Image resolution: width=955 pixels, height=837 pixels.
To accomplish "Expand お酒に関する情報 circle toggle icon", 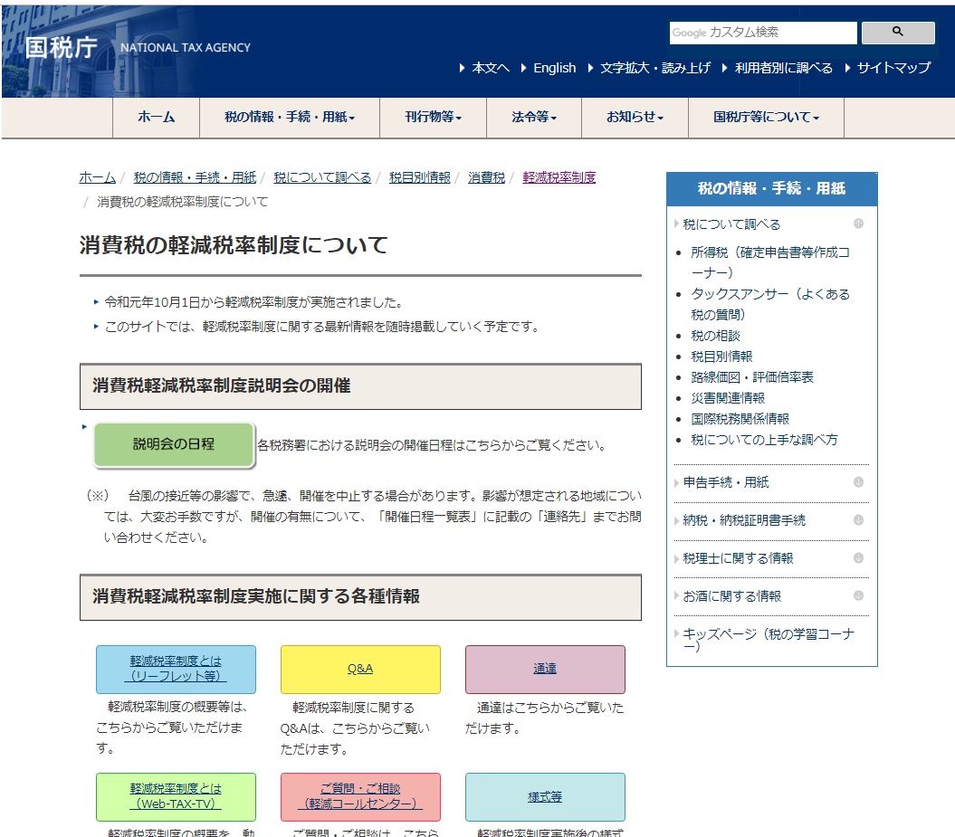I will (x=858, y=596).
